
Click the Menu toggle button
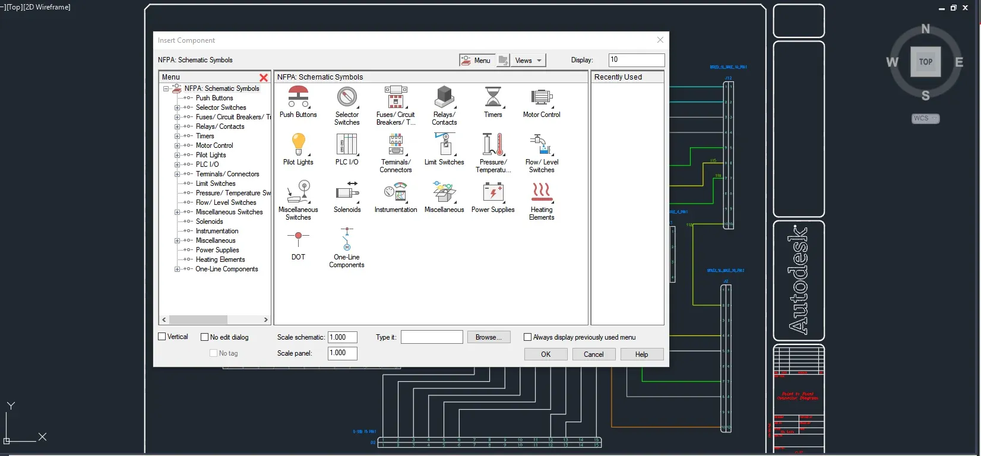[477, 60]
